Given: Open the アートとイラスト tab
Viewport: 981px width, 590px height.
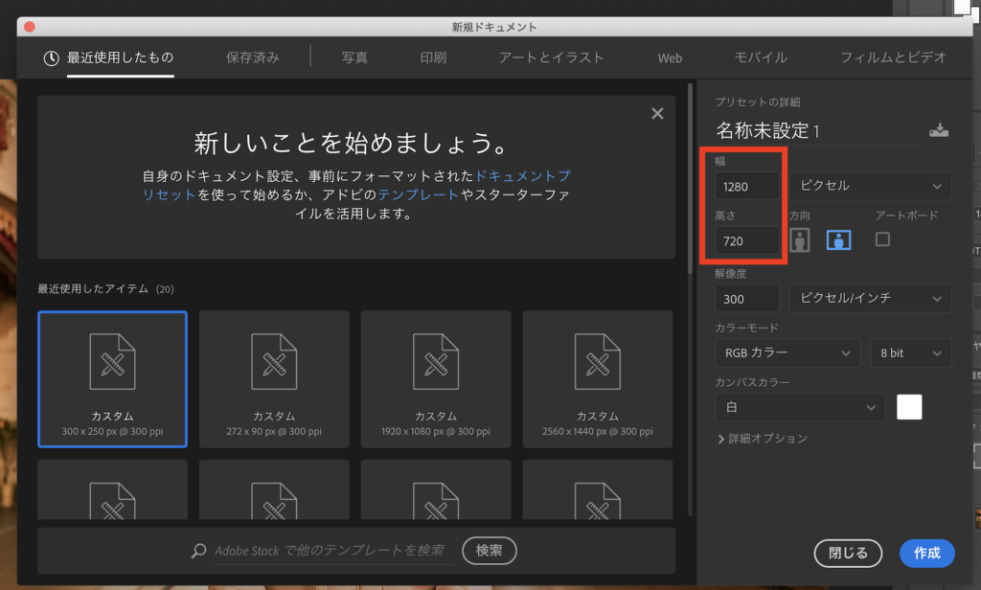Looking at the screenshot, I should 551,57.
